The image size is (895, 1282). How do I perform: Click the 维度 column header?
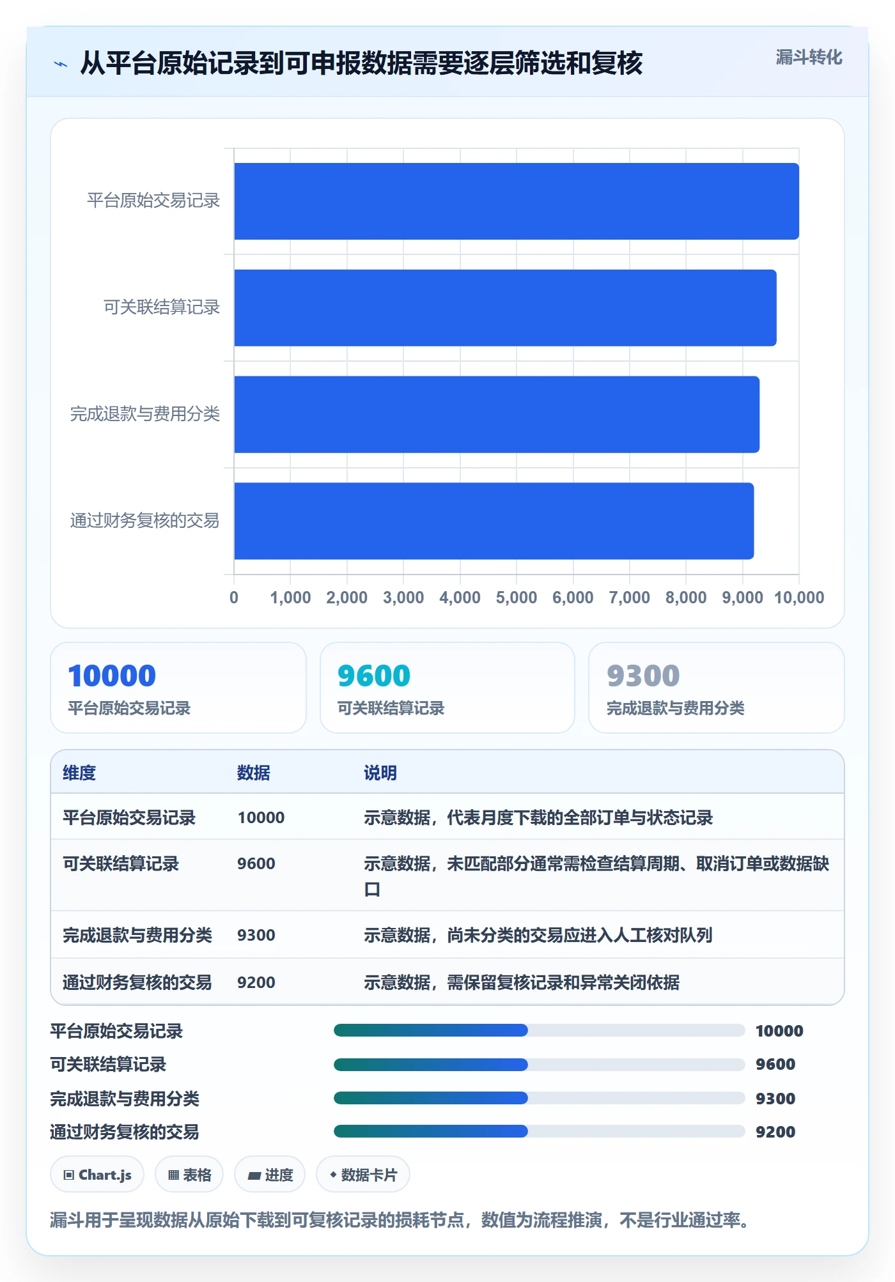(x=79, y=773)
